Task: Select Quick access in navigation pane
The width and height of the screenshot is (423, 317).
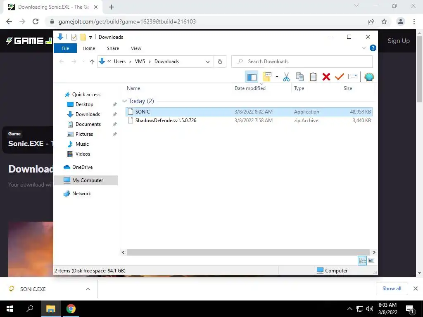Action: 86,95
